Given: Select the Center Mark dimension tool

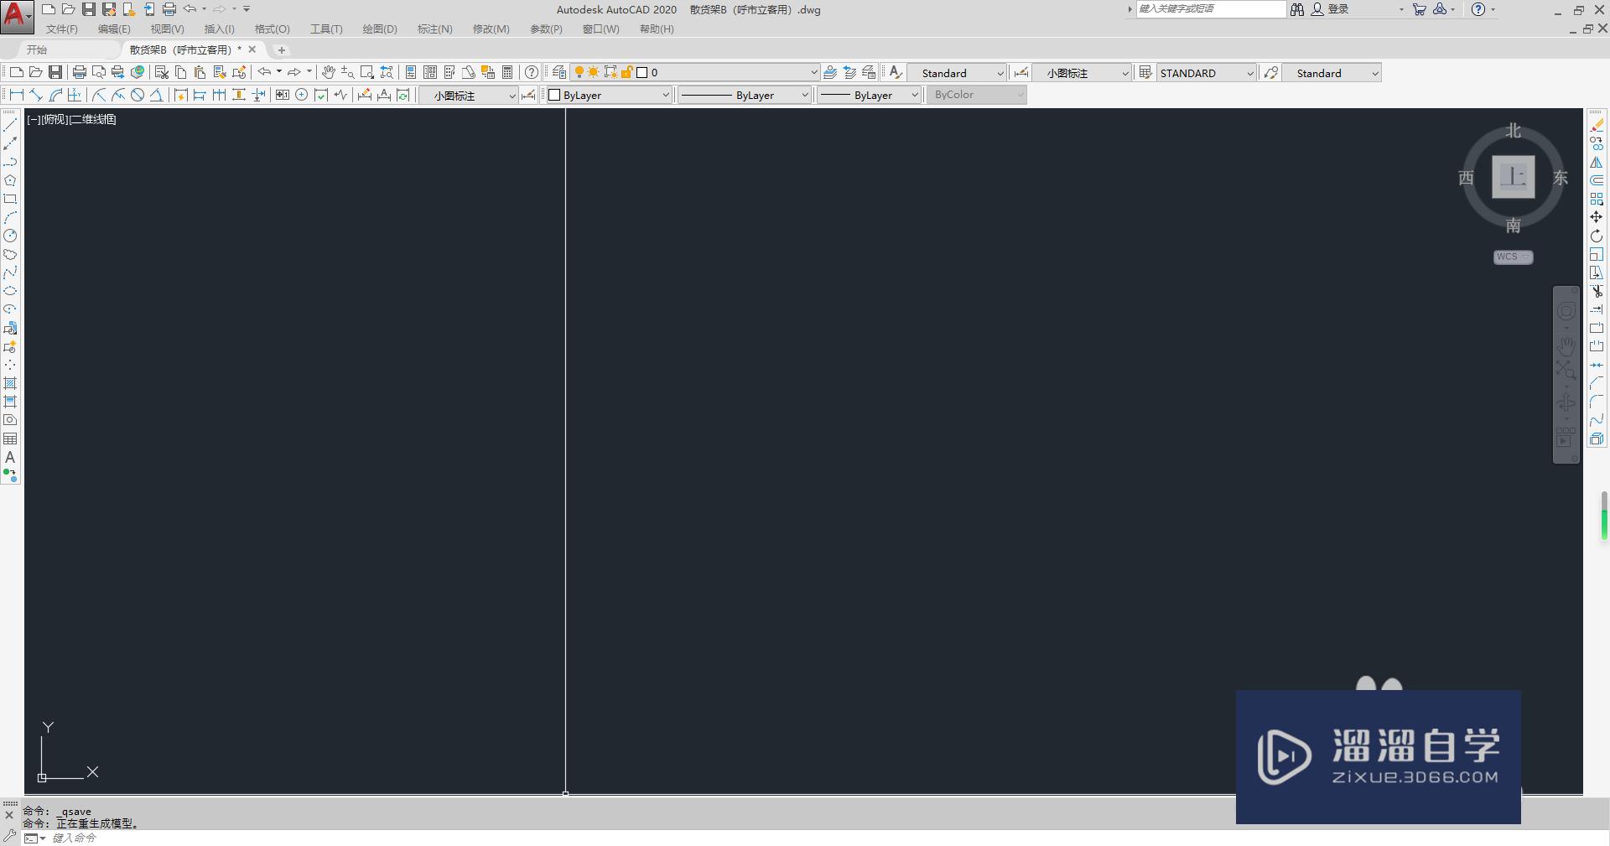Looking at the screenshot, I should point(302,95).
